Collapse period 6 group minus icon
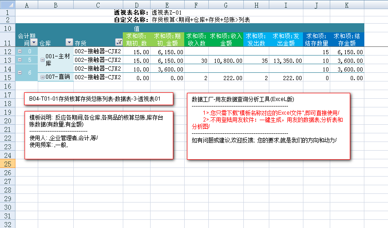Viewport: 388px width, 228px height. [20, 72]
